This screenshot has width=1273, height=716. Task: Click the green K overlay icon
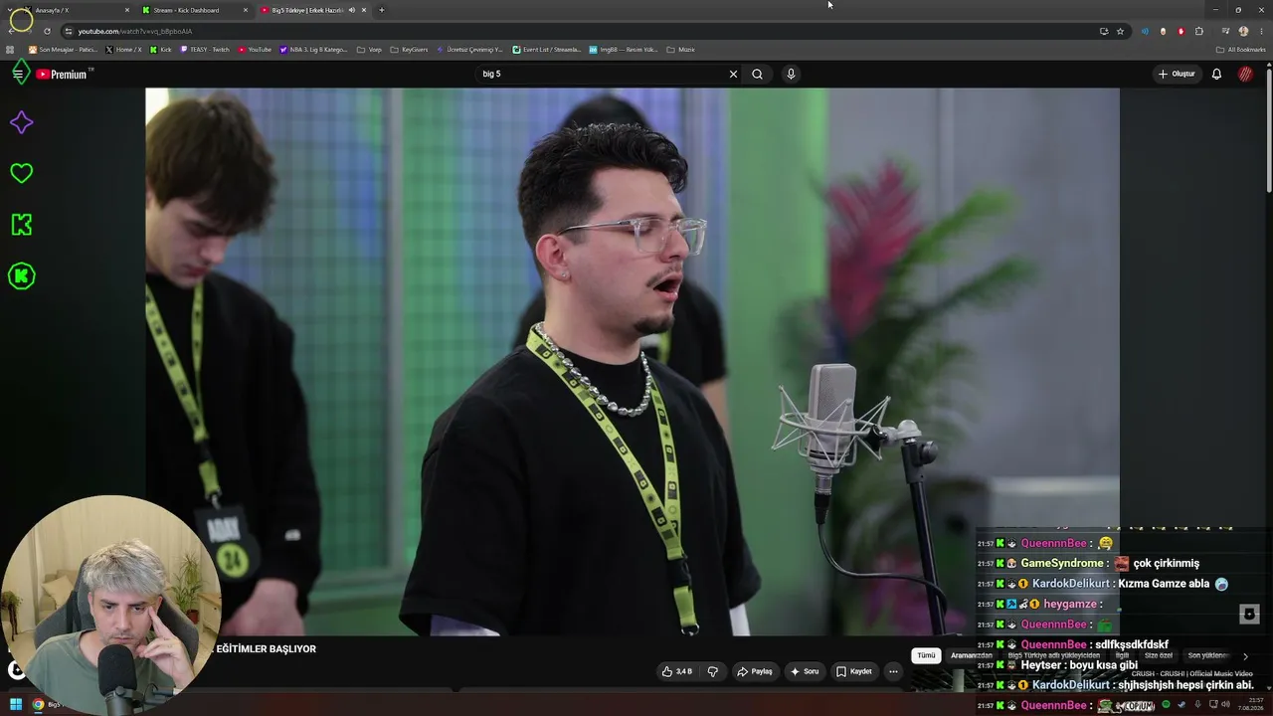[x=21, y=225]
